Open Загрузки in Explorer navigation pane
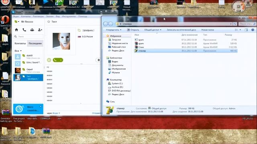This screenshot has height=144, width=257. pos(116,40)
